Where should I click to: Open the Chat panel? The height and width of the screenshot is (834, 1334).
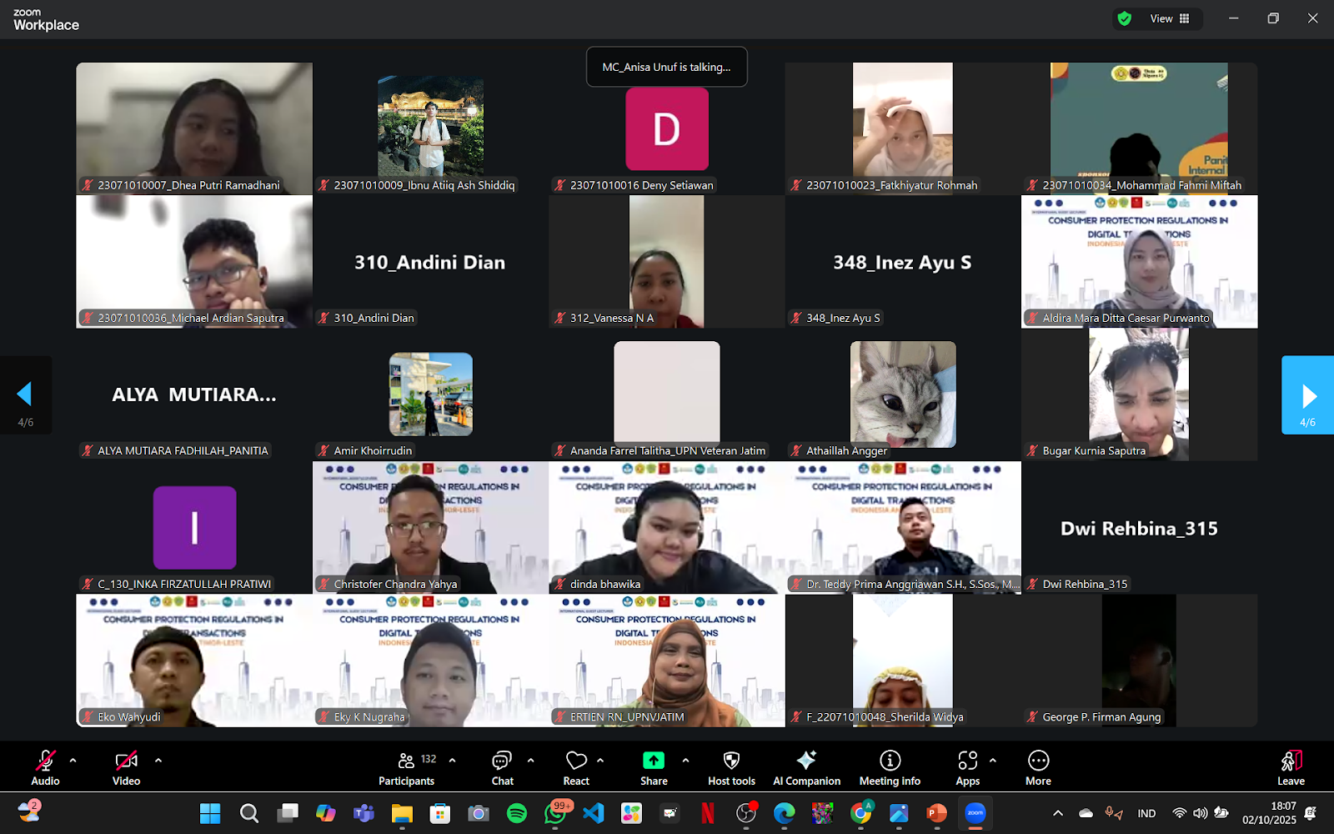tap(502, 767)
